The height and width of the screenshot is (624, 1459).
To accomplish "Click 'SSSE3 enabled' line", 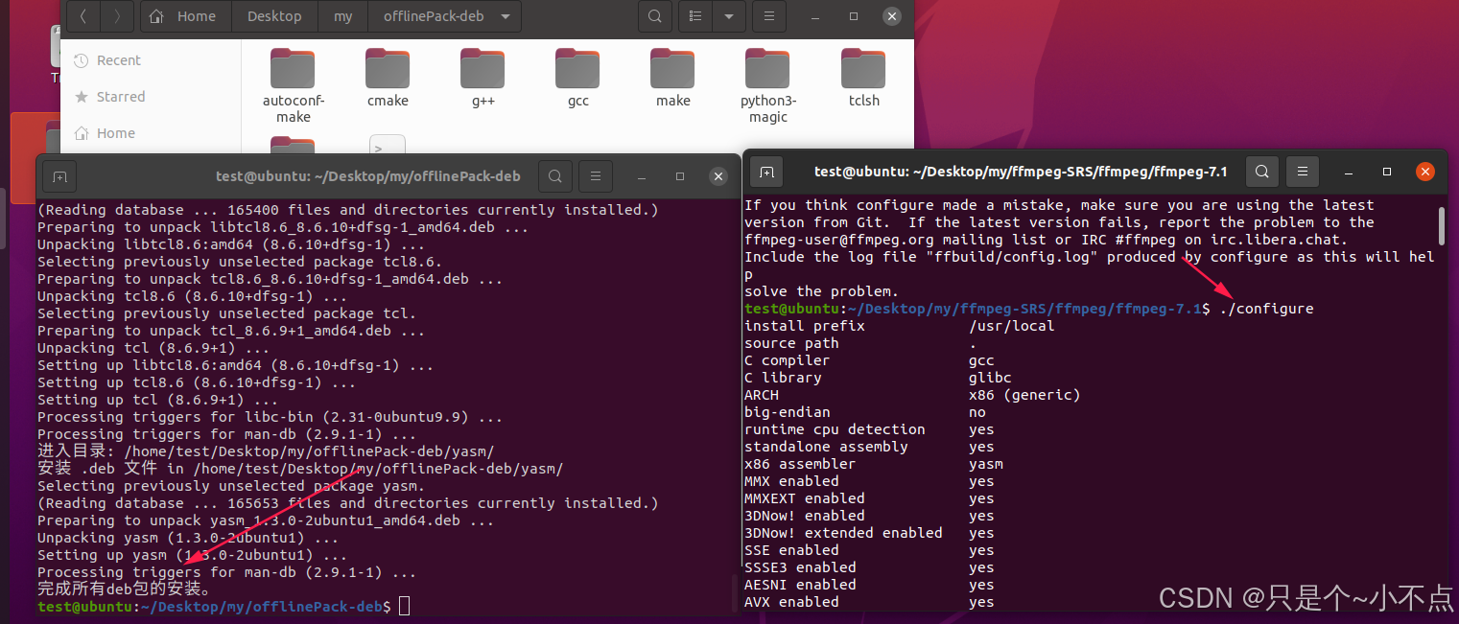I will [869, 567].
